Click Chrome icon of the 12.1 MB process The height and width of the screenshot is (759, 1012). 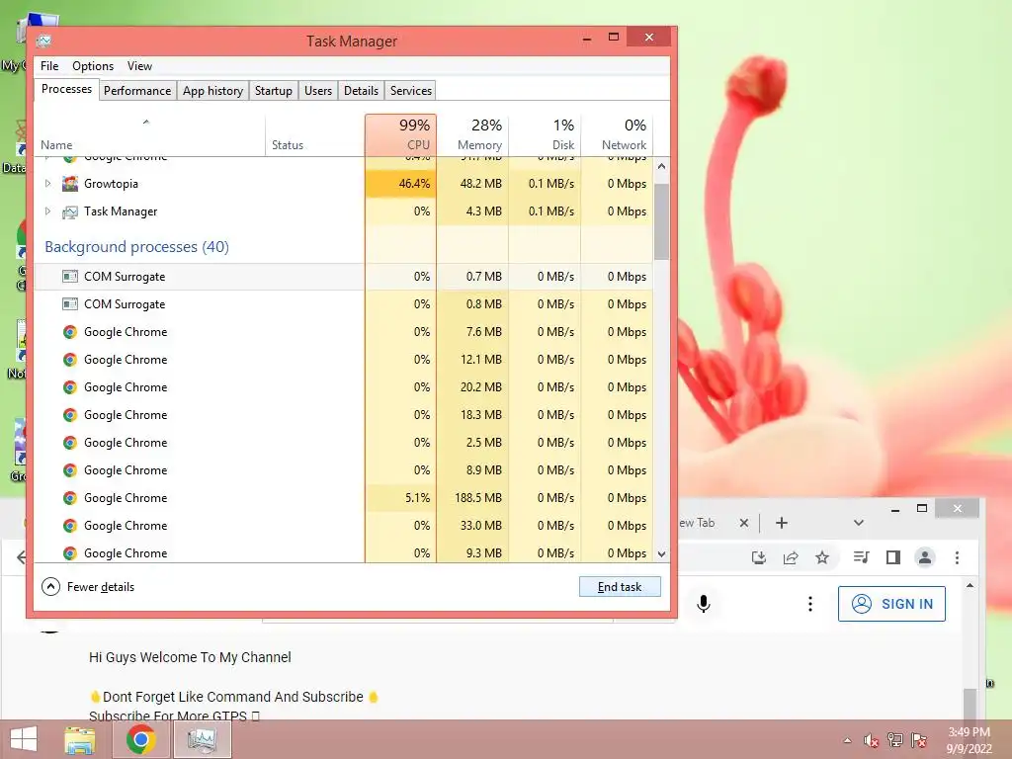[x=70, y=360]
